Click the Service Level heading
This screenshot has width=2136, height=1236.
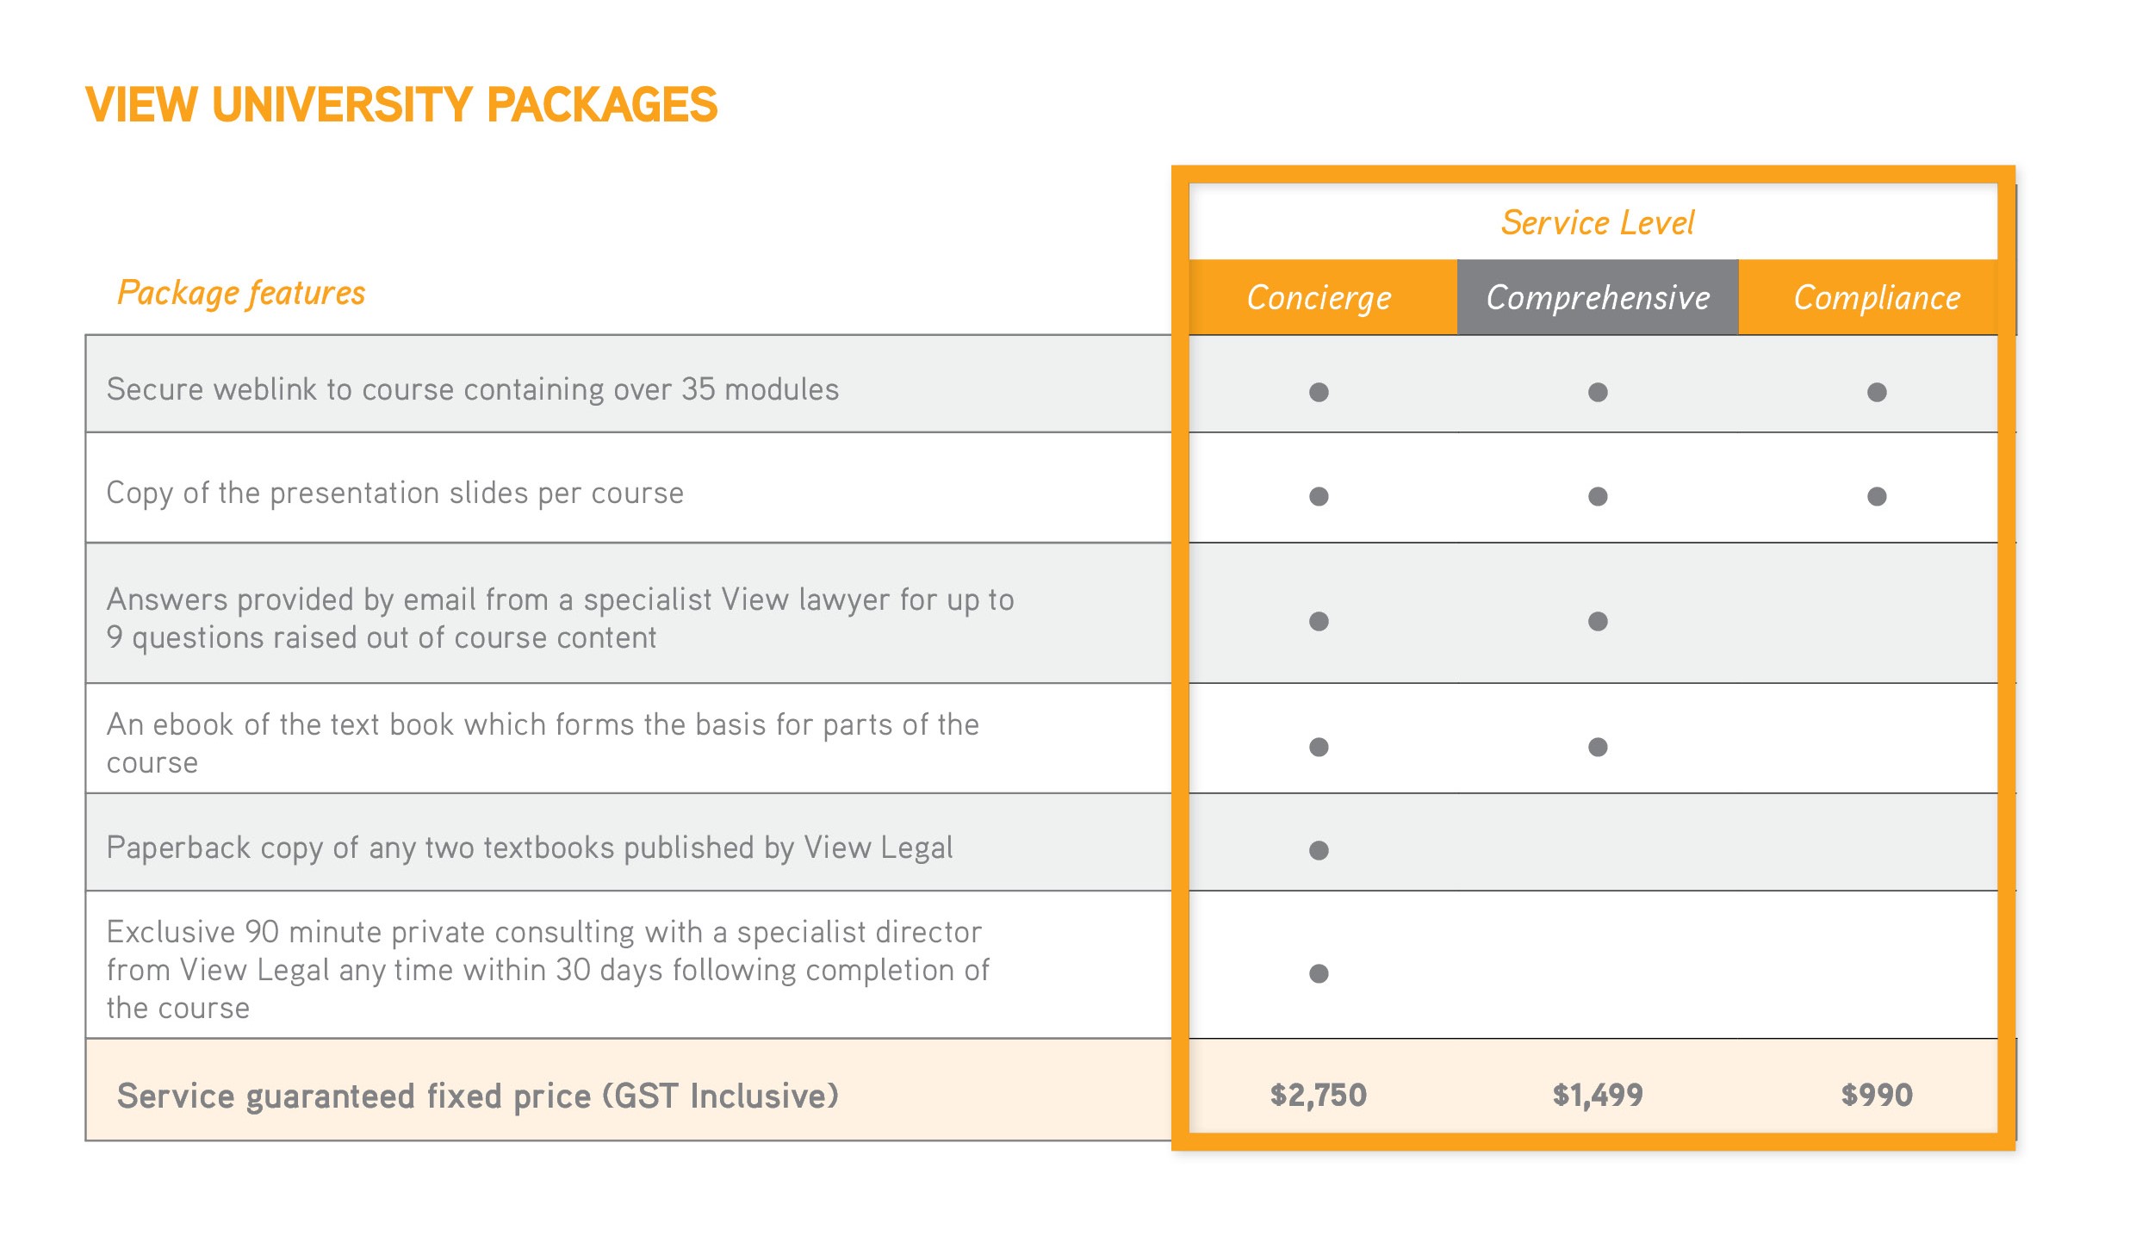click(x=1598, y=222)
